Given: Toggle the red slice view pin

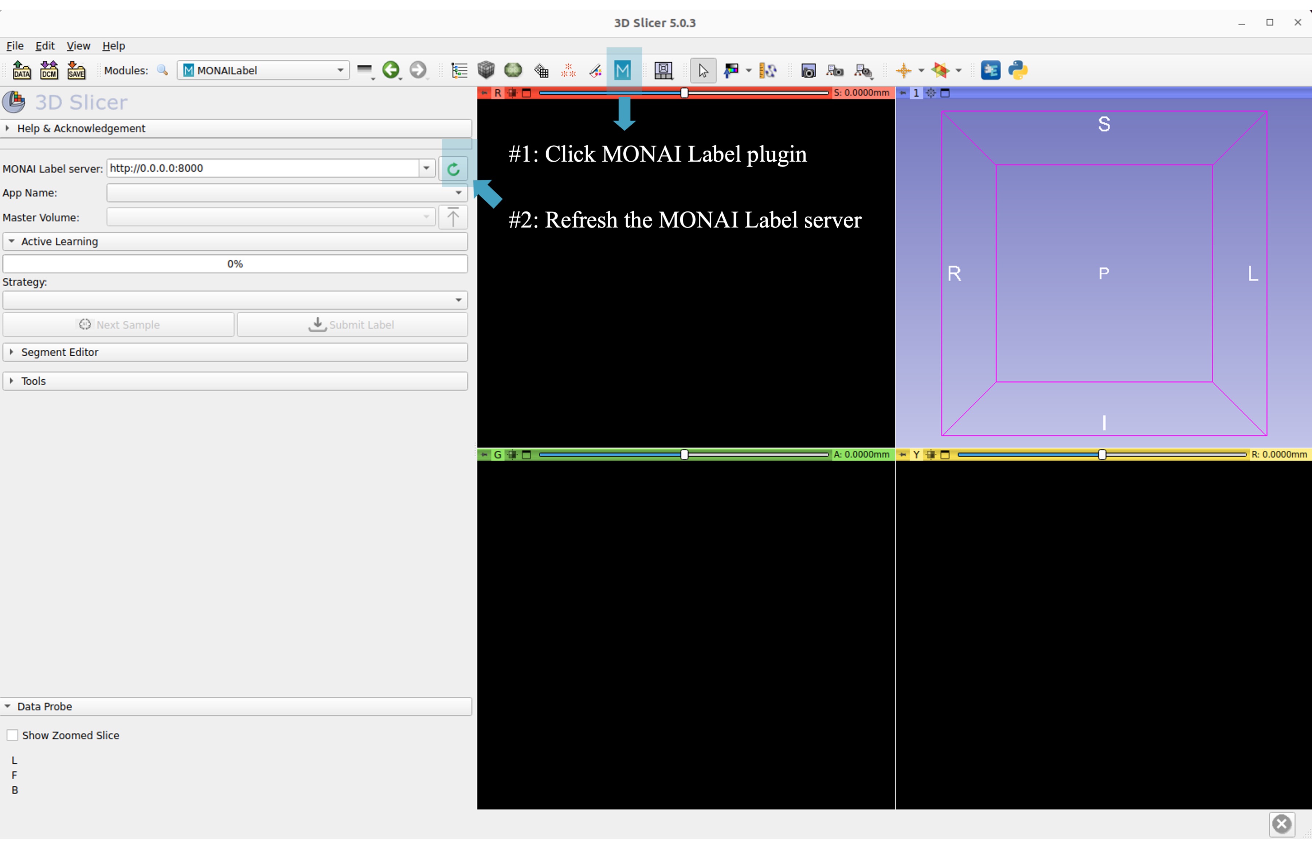Looking at the screenshot, I should click(484, 93).
